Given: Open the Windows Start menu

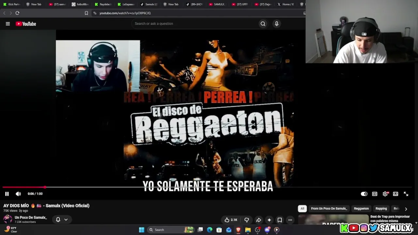Looking at the screenshot, I should click(141, 230).
